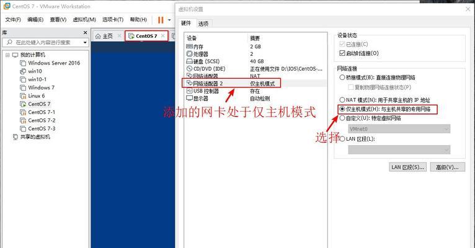Click the VMware Workstation logo icon in title bar

click(6, 6)
